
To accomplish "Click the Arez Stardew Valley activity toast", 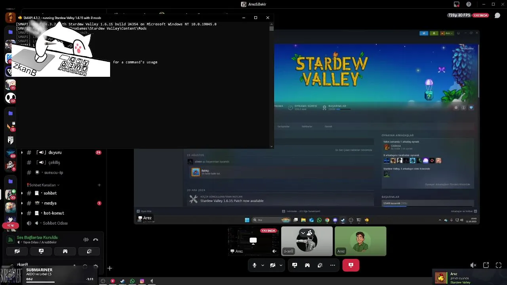I will pos(470,277).
